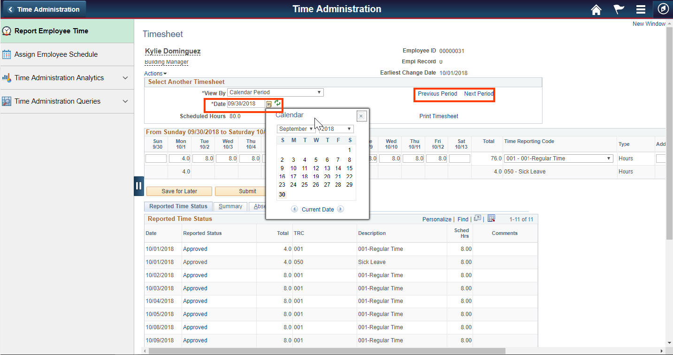The width and height of the screenshot is (673, 355).
Task: Collapse the left navigation pane with the pause handle
Action: pyautogui.click(x=138, y=186)
